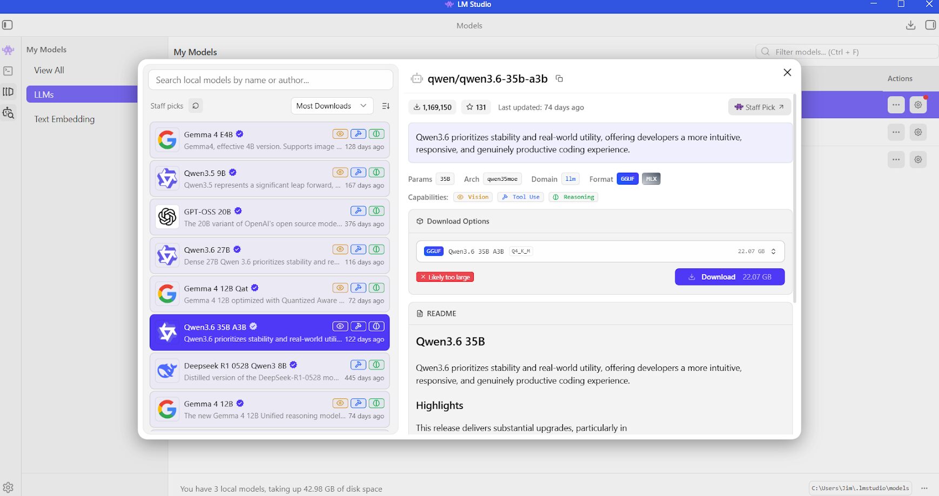Image resolution: width=939 pixels, height=496 pixels.
Task: Open the Staff Pick link
Action: pyautogui.click(x=759, y=107)
